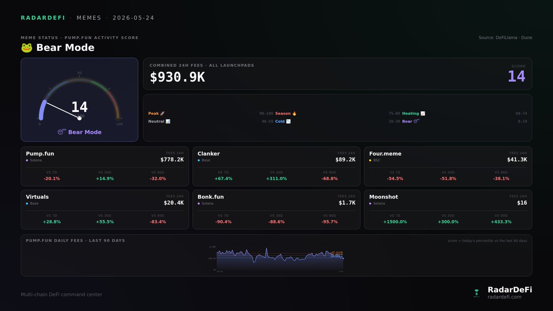Click the Solana dot under Bonk.fun
This screenshot has width=553, height=311.
point(199,203)
